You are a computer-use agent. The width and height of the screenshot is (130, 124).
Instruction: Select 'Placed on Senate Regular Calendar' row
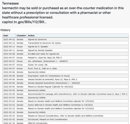(66, 87)
